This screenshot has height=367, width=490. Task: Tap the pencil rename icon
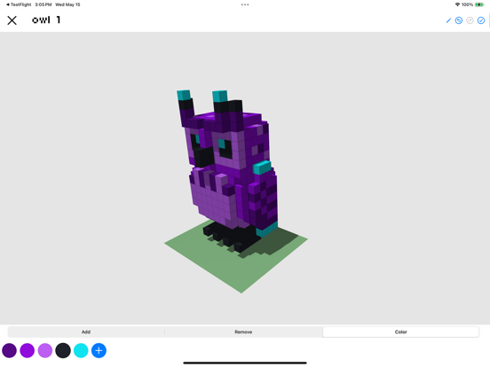click(x=448, y=20)
